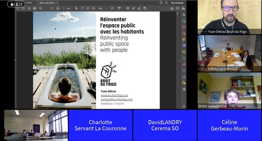Open the pink Edit PDF tool in right pane
The width and height of the screenshot is (262, 141).
coord(184,27)
